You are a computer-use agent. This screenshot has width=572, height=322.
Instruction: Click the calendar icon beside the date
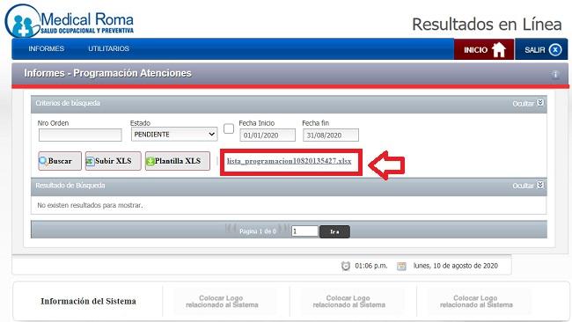401,266
